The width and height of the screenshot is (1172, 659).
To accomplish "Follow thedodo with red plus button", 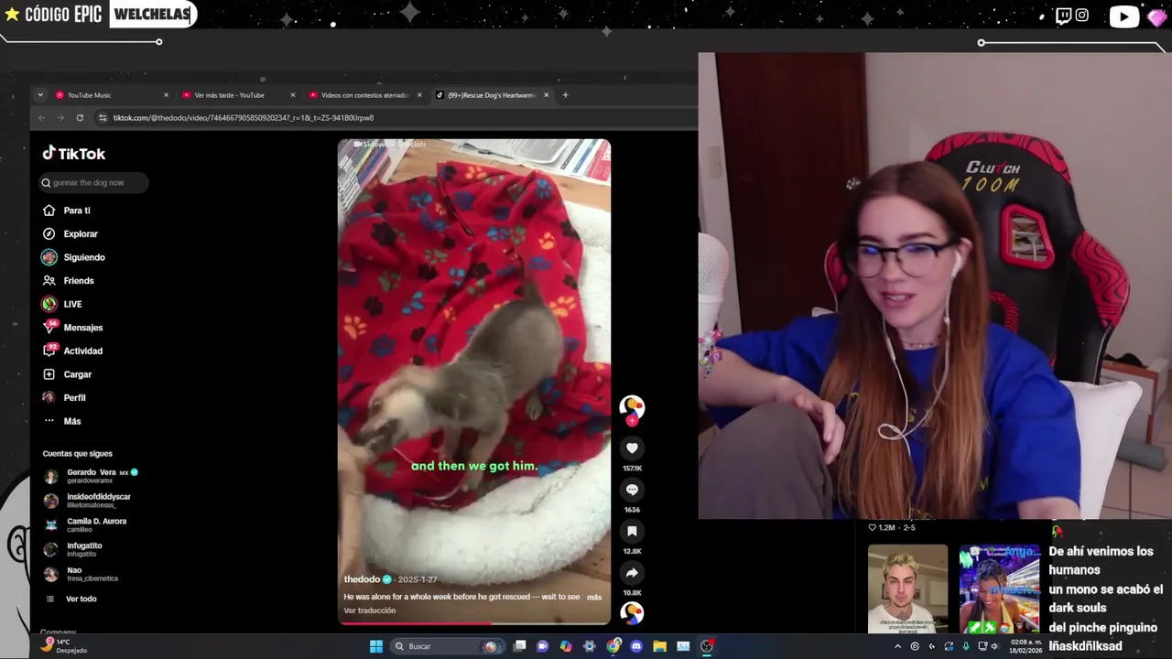I will click(632, 421).
